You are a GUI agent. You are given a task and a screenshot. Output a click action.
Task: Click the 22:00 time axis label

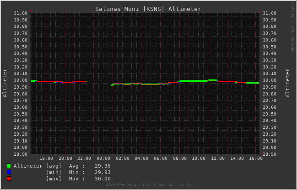(84, 158)
